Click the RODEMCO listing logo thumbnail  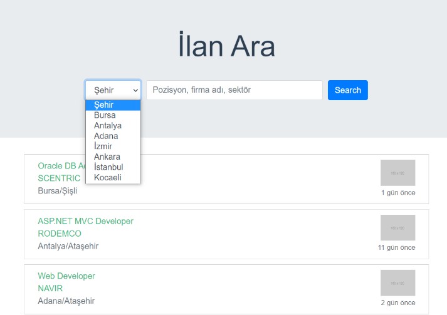click(397, 228)
